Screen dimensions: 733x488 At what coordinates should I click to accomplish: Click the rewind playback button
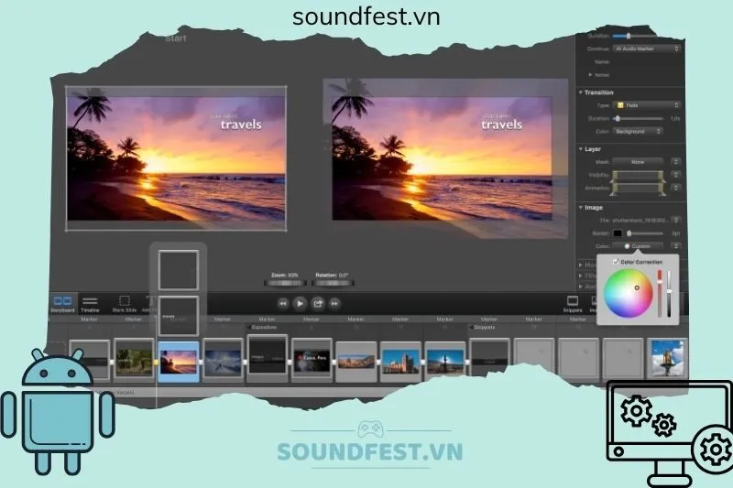(284, 303)
